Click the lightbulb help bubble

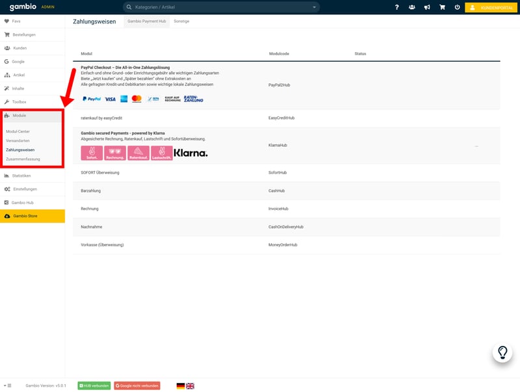tap(502, 352)
